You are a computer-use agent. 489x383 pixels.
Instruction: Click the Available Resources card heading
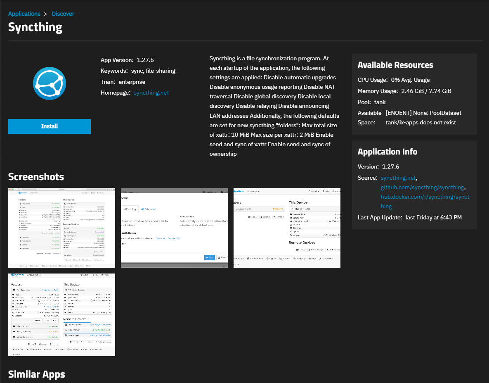click(x=395, y=65)
